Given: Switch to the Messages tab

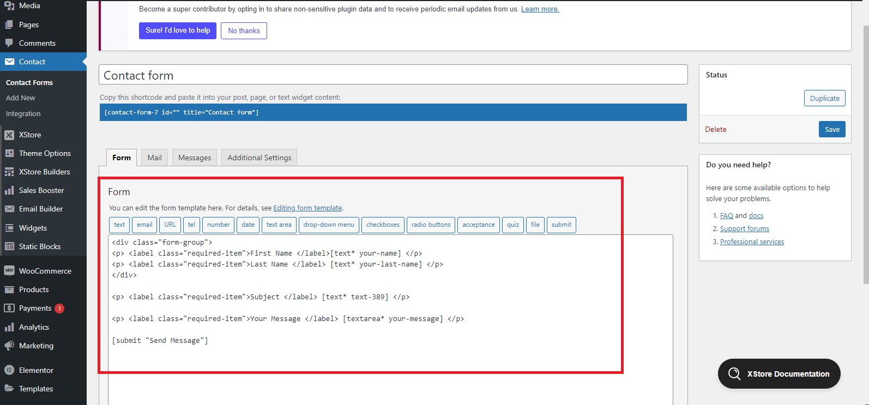Looking at the screenshot, I should click(x=195, y=158).
